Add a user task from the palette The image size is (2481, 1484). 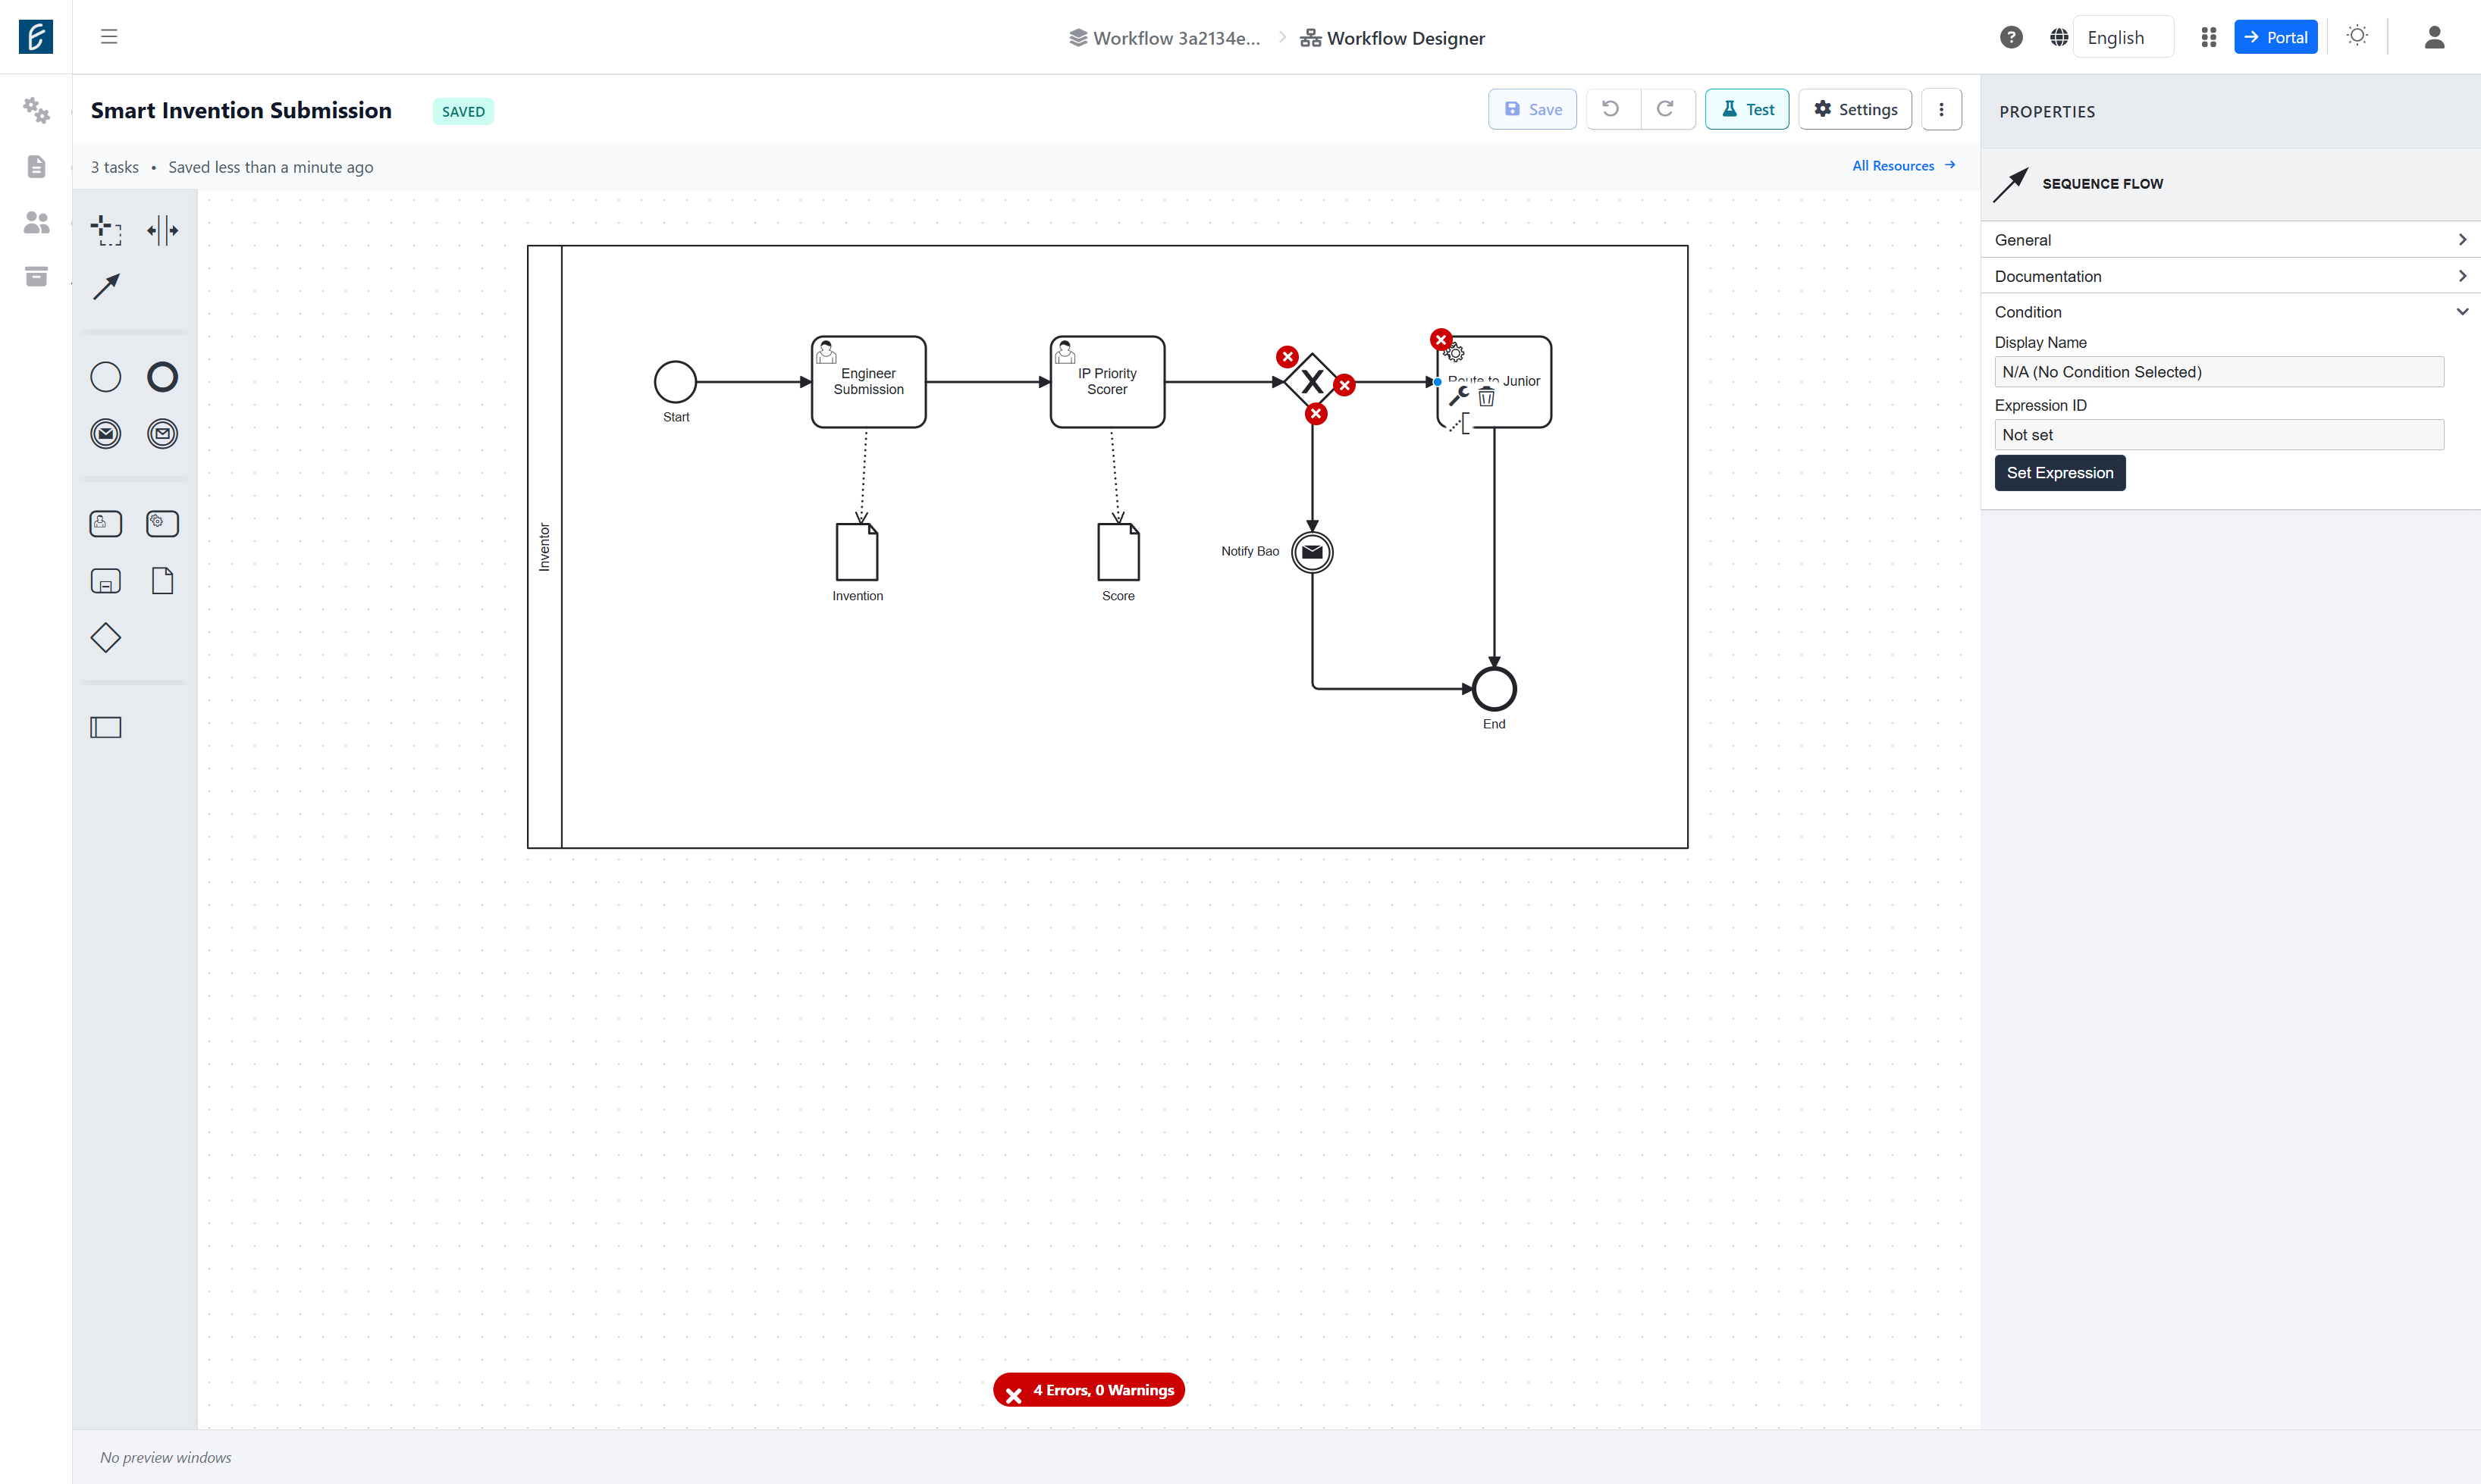[x=106, y=523]
